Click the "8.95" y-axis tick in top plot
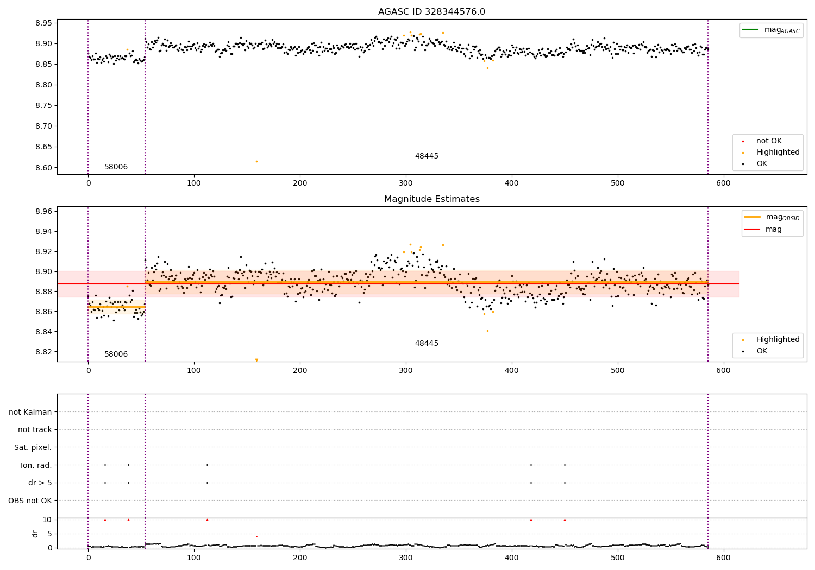Screen dimensions: 815x570 coord(44,23)
